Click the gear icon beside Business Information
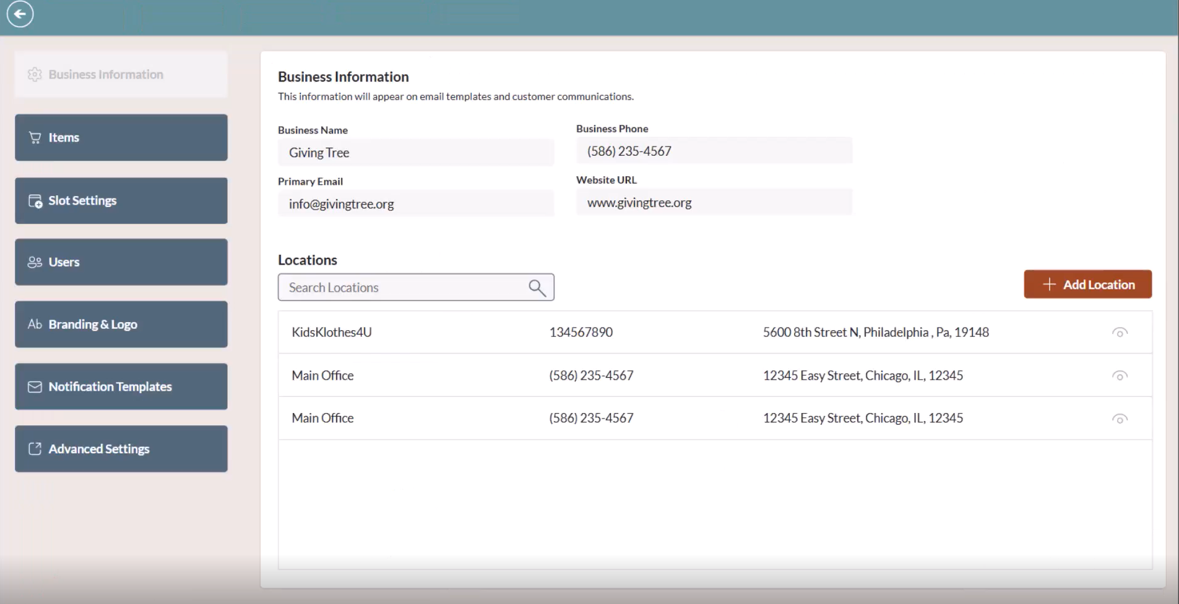This screenshot has height=604, width=1179. [x=35, y=74]
